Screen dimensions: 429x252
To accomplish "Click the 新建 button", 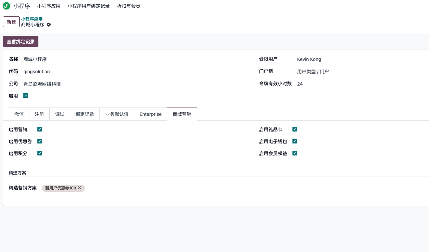I will [x=11, y=22].
